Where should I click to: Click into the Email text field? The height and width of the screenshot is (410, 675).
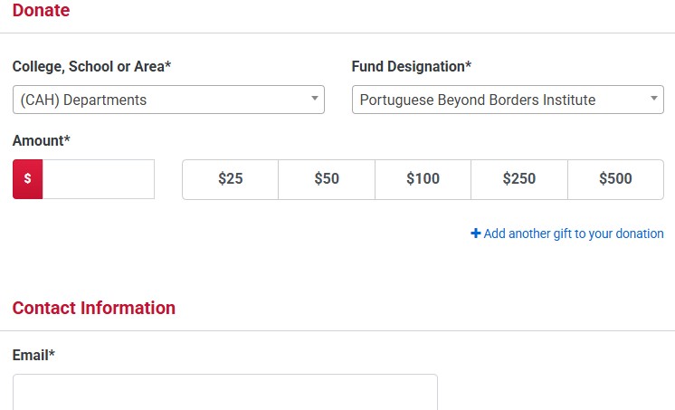(224, 393)
